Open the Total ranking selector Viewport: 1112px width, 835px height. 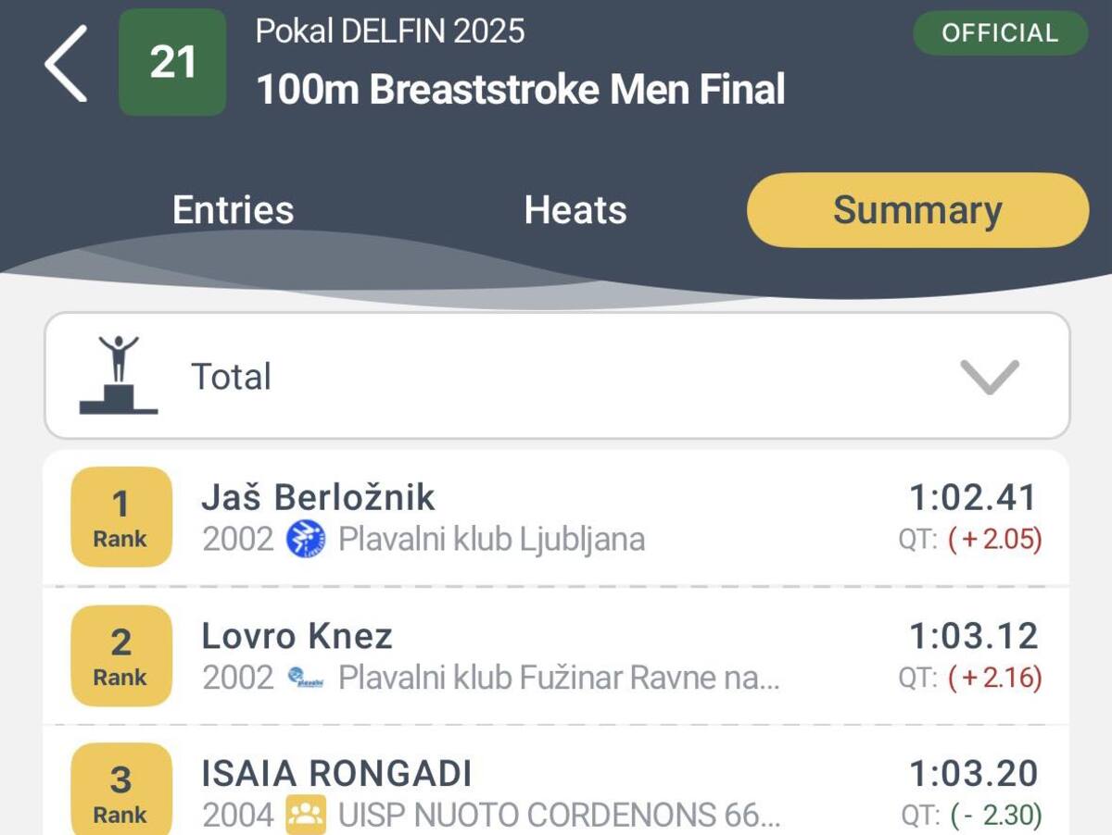[x=556, y=376]
